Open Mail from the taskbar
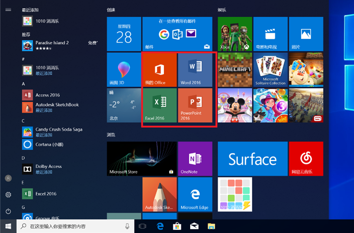354x233 pixels. [194, 226]
